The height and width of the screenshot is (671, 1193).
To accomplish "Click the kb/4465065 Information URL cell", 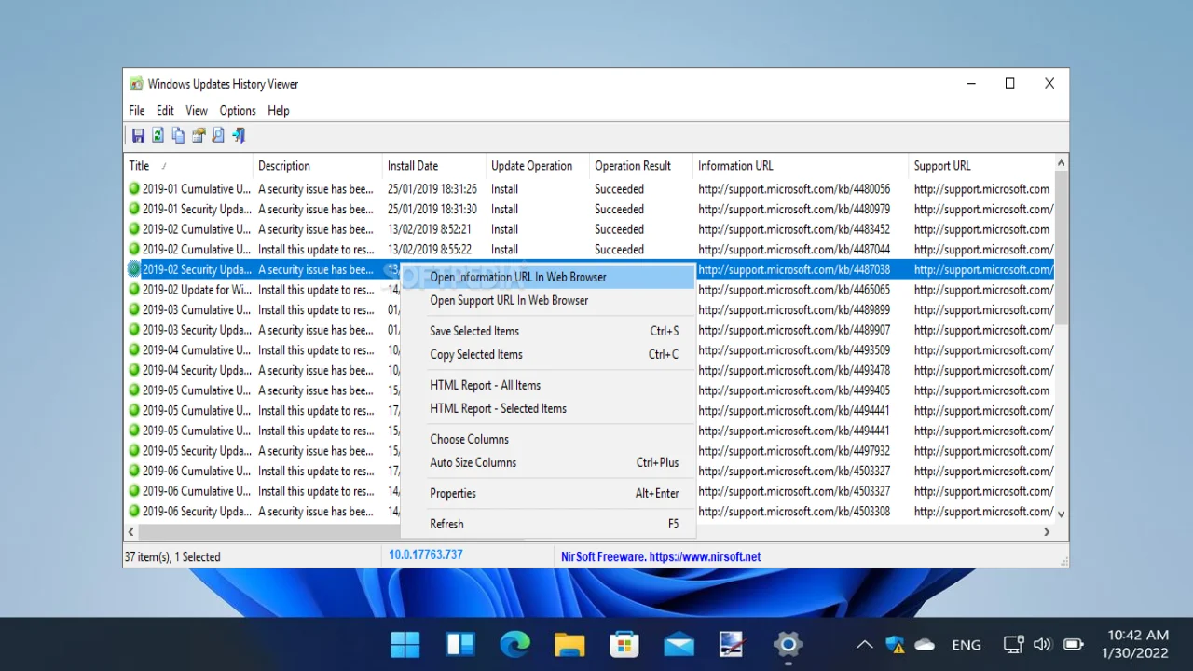I will click(794, 290).
